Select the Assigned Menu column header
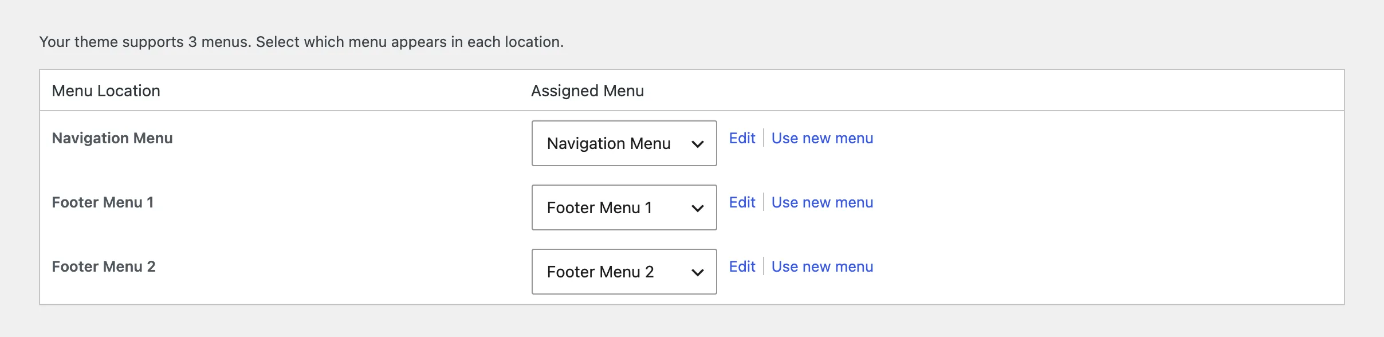The width and height of the screenshot is (1384, 337). 587,91
